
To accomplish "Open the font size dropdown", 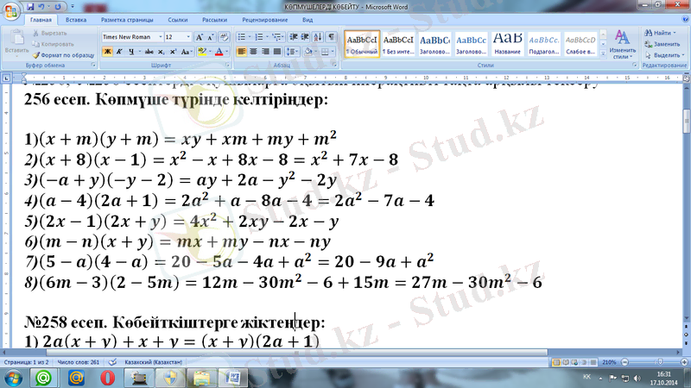I will point(187,37).
